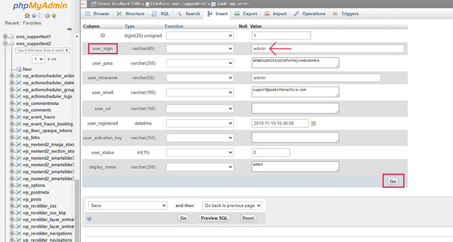Open the Export tab

(246, 14)
